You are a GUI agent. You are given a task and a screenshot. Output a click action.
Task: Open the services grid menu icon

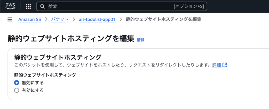coord(28,6)
